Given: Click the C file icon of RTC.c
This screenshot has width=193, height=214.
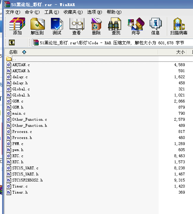Looking at the screenshot, I should 9,156.
